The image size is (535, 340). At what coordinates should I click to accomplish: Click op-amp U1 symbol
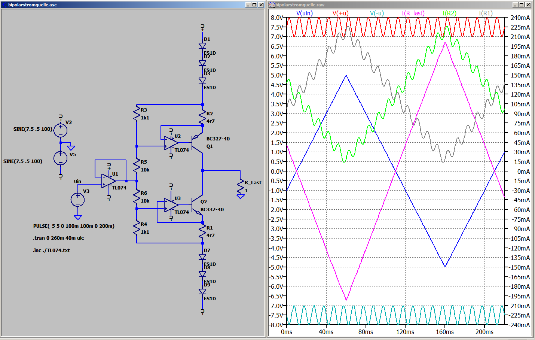coord(108,181)
